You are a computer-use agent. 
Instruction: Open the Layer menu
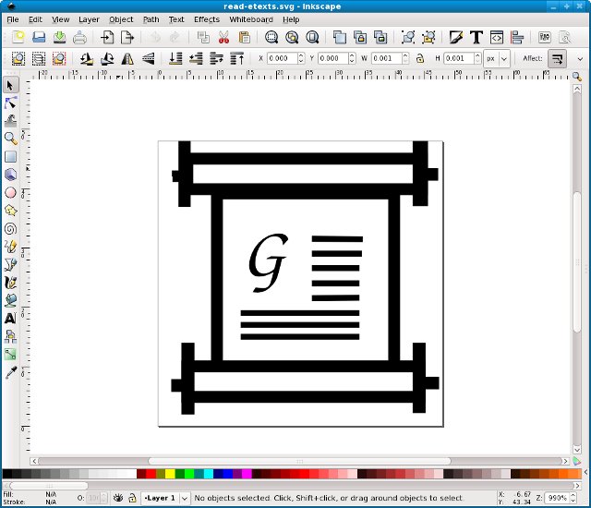coord(89,19)
